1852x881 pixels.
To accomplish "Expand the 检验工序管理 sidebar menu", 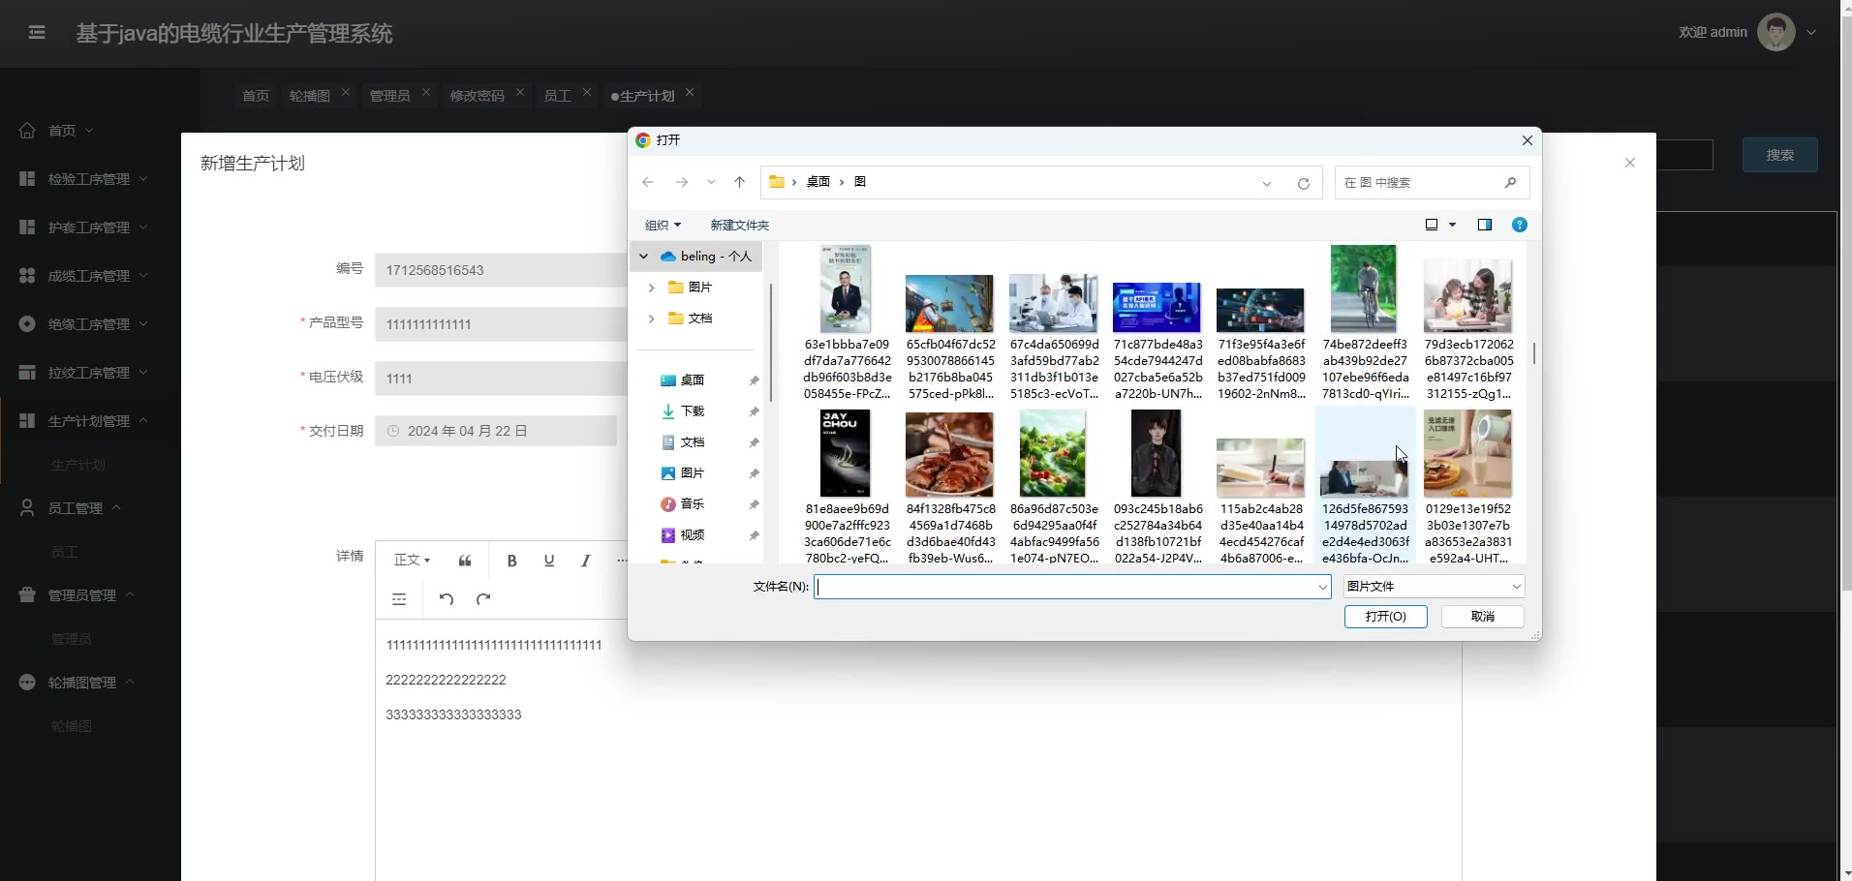I will [x=90, y=179].
